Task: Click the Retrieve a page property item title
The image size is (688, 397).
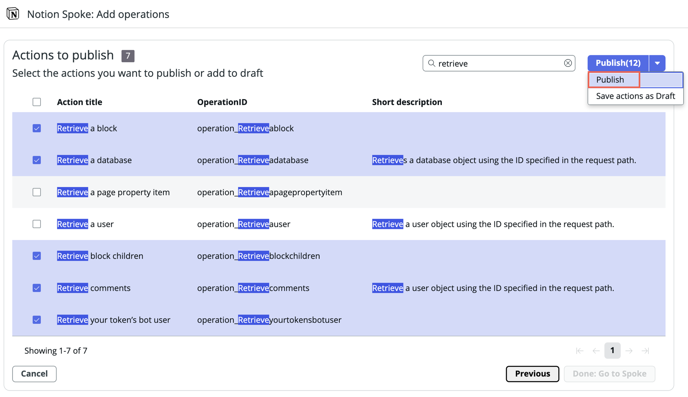Action: click(x=113, y=192)
